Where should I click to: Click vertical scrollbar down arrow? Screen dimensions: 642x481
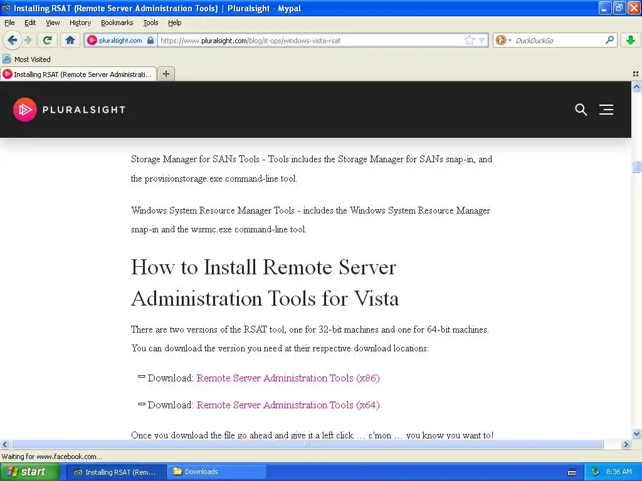tap(636, 434)
